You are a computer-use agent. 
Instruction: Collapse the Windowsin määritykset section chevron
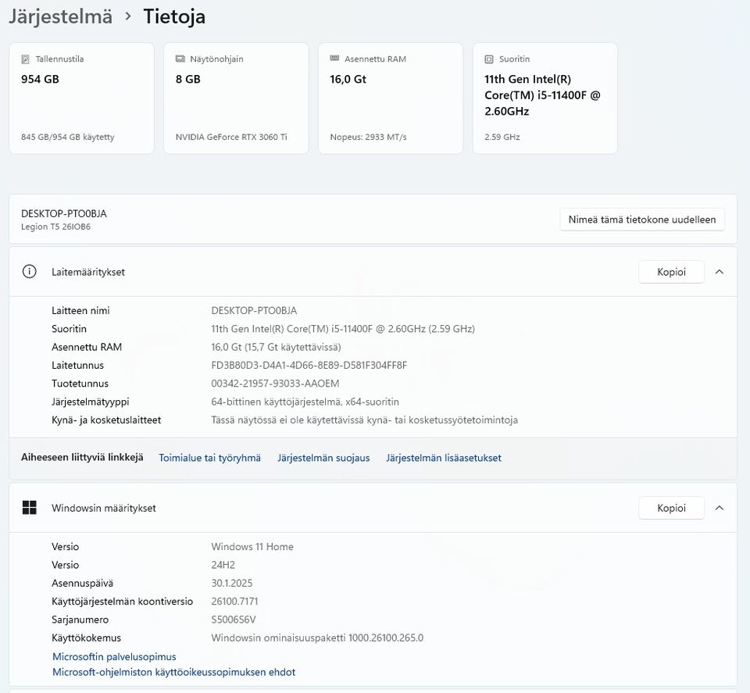click(720, 508)
